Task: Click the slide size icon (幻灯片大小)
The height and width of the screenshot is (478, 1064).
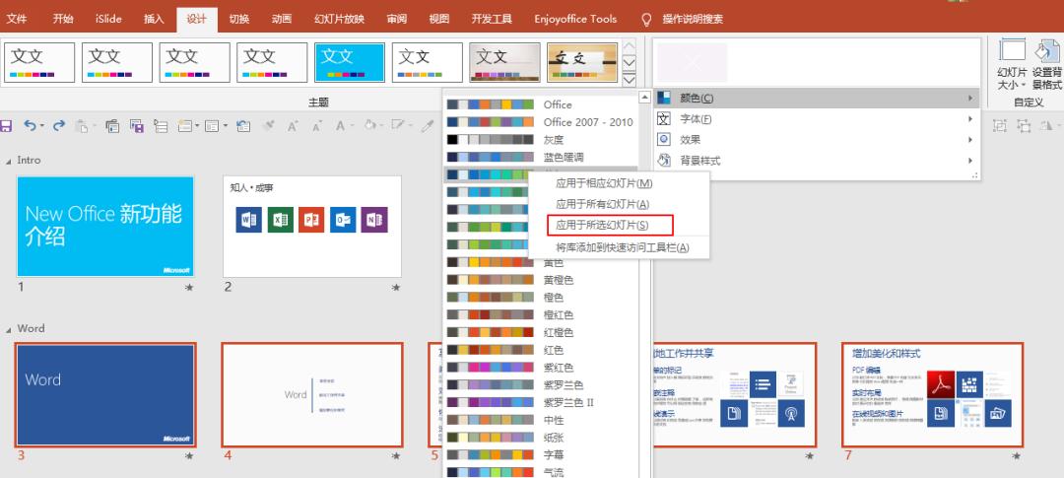Action: tap(1013, 51)
